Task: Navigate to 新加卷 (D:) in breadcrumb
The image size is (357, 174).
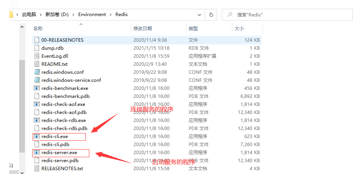Action: click(57, 15)
